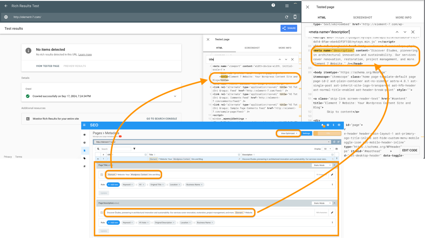
Task: Click GO TO SEARCH CONSOLE
Action: tap(162, 119)
